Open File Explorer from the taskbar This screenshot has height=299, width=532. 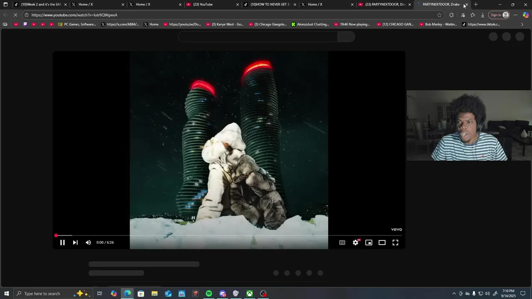154,294
